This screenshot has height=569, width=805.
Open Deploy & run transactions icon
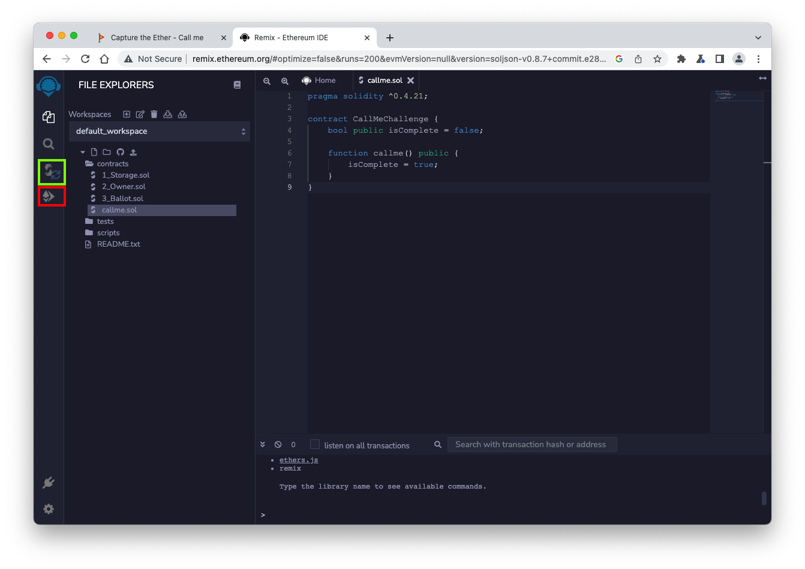[x=49, y=196]
